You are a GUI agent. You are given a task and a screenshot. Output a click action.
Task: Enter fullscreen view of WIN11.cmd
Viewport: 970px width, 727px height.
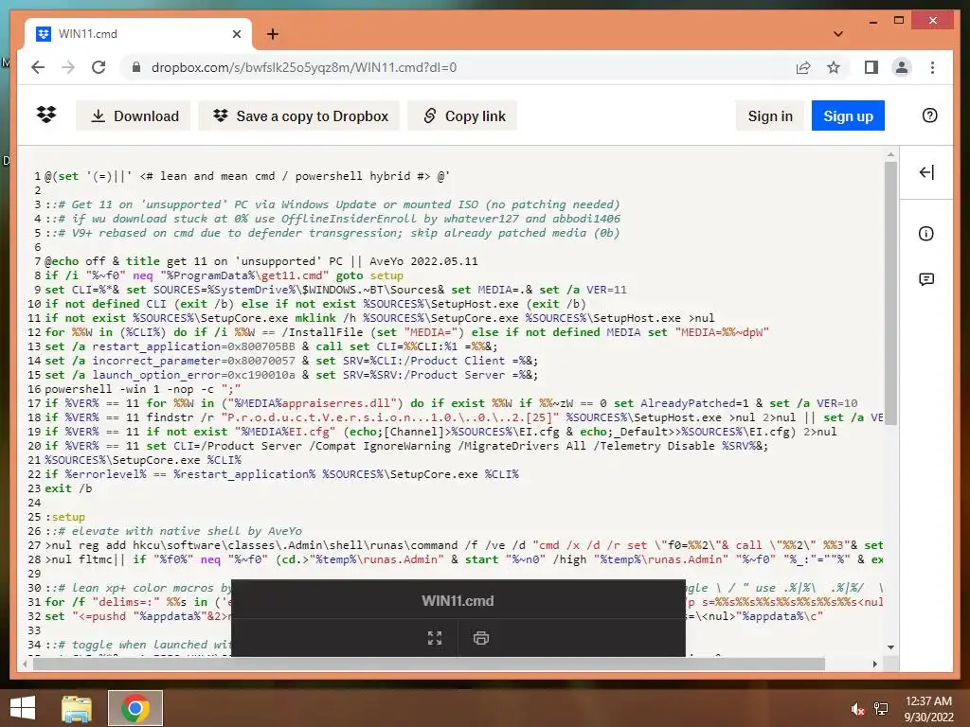tap(435, 638)
